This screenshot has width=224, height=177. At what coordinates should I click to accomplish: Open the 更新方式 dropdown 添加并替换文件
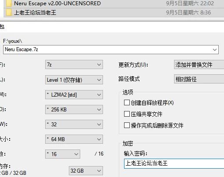tap(199, 65)
